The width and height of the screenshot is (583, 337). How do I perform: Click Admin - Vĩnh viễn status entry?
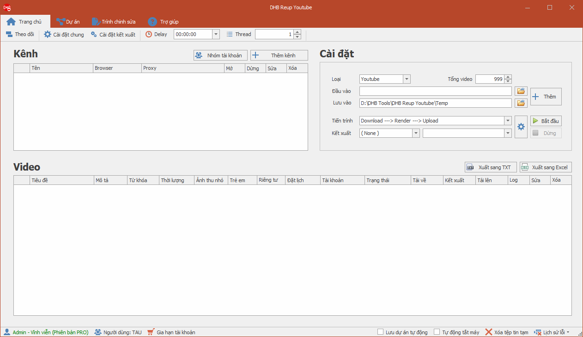(46, 332)
